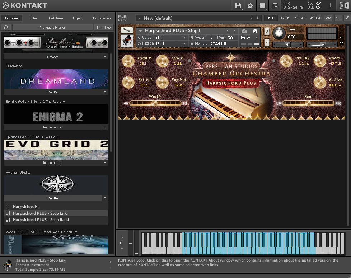Turn the Low P. knob
This screenshot has width=351, height=278.
162,61
